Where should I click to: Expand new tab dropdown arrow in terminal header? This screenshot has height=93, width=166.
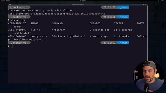pos(10,5)
